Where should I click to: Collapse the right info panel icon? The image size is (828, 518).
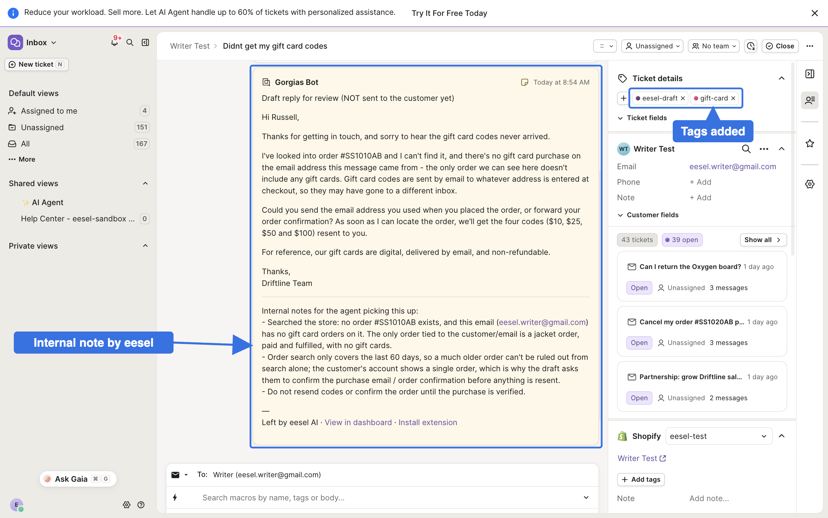tap(810, 74)
